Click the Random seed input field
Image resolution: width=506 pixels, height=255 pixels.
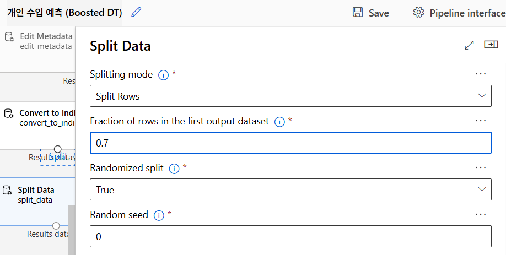point(290,236)
